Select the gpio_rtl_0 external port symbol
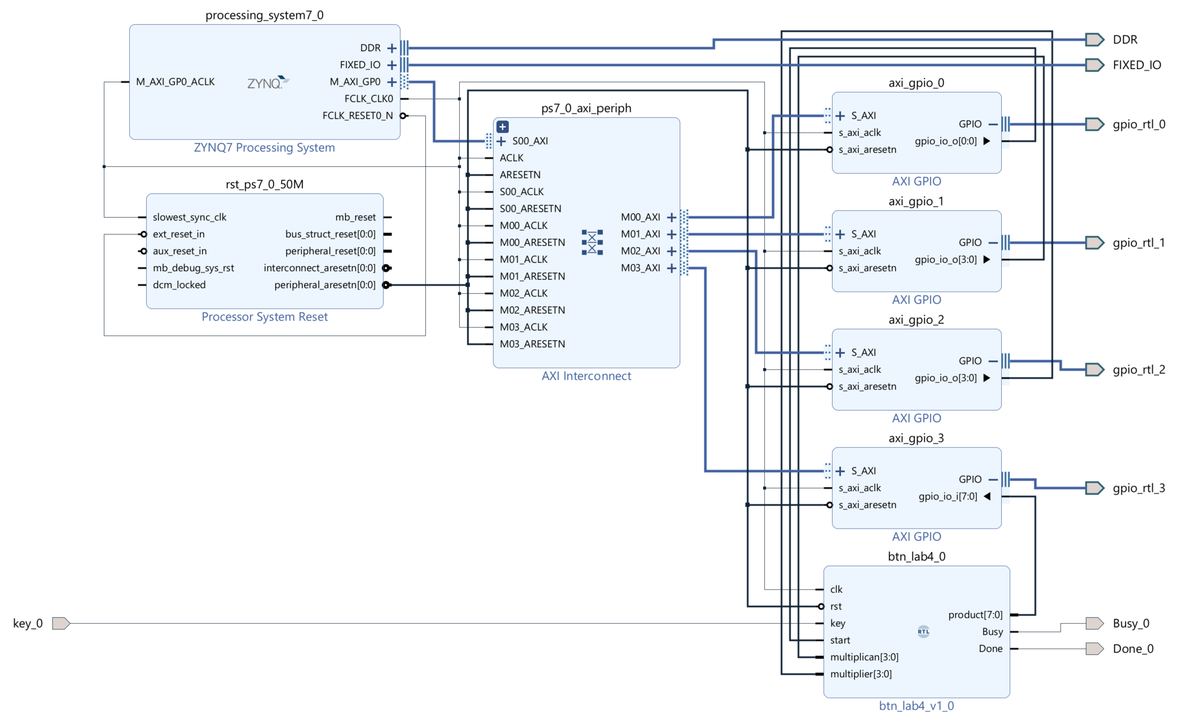 1095,124
